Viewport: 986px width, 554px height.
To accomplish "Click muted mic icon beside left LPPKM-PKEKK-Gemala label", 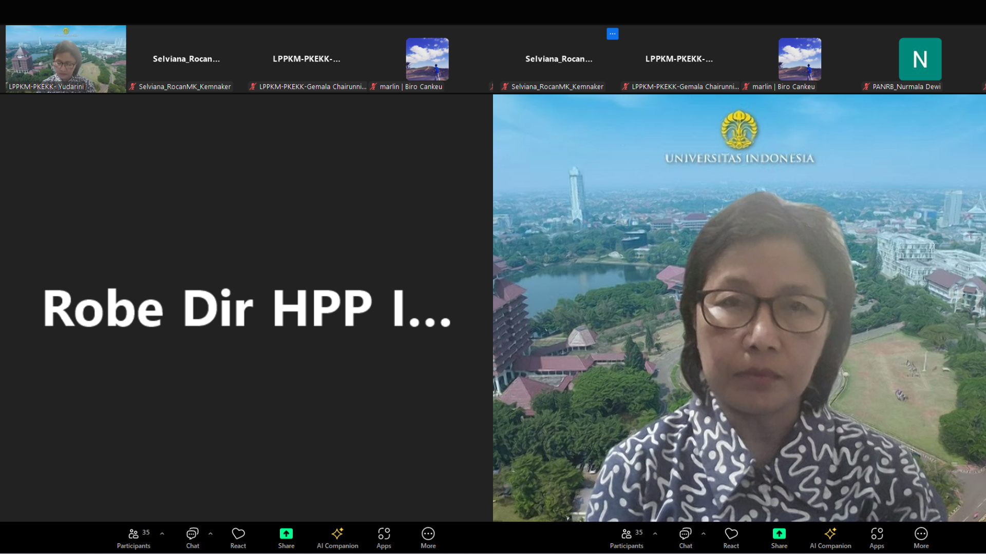I will click(x=253, y=87).
